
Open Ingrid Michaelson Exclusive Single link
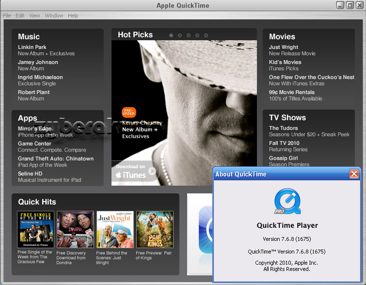click(40, 80)
